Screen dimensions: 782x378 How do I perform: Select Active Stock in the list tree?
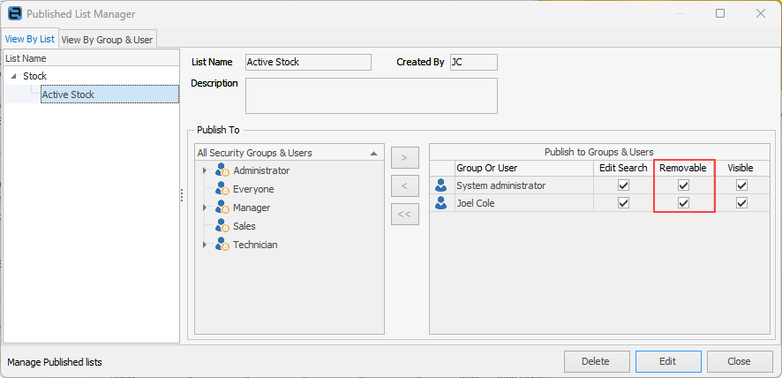coord(68,94)
